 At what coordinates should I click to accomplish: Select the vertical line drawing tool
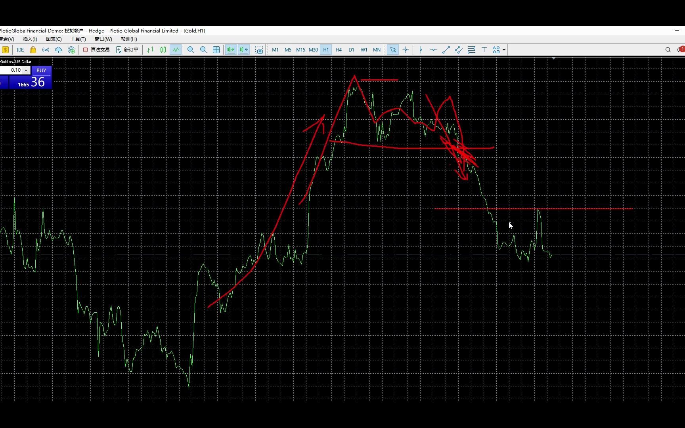(x=421, y=50)
